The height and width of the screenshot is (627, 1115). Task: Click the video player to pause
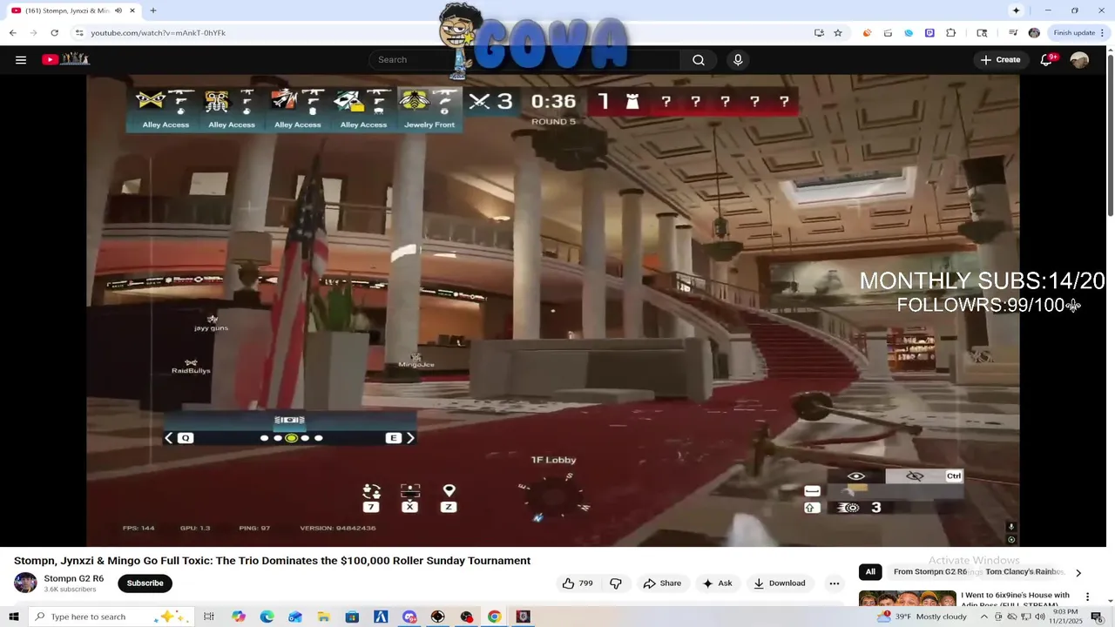tap(552, 310)
